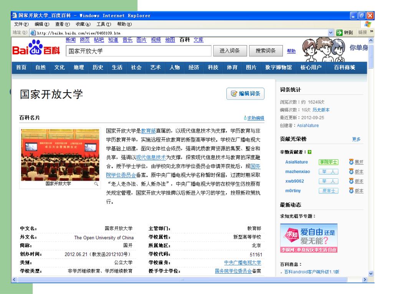The image size is (393, 294).
Task: Select the 核心用户 navigation tab
Action: (x=311, y=67)
